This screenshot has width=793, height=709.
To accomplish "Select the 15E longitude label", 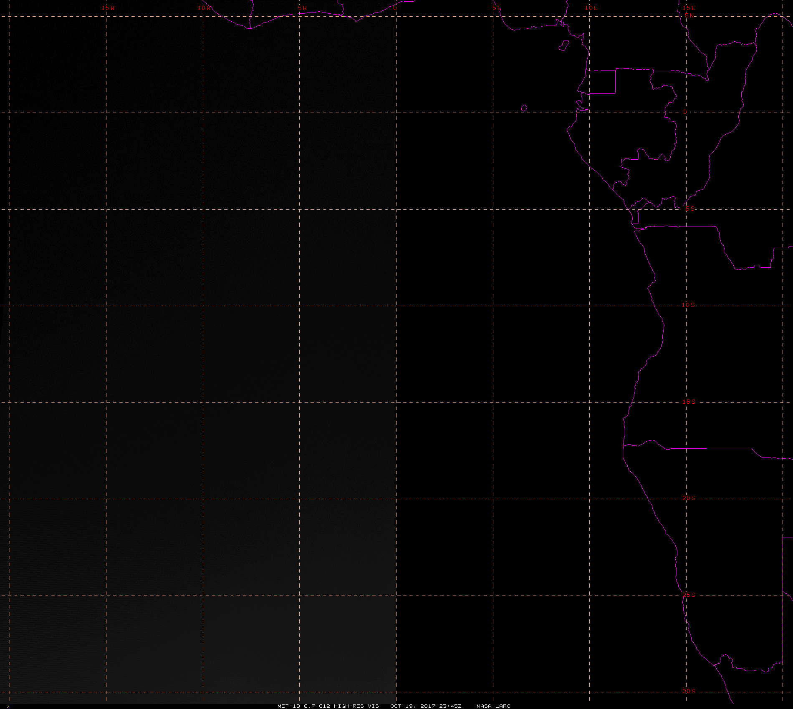I will tap(689, 8).
